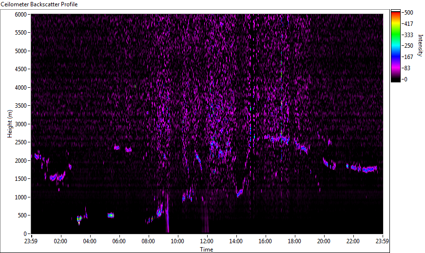425x253 pixels.
Task: Click the 20:00 time axis label
Action: point(324,241)
